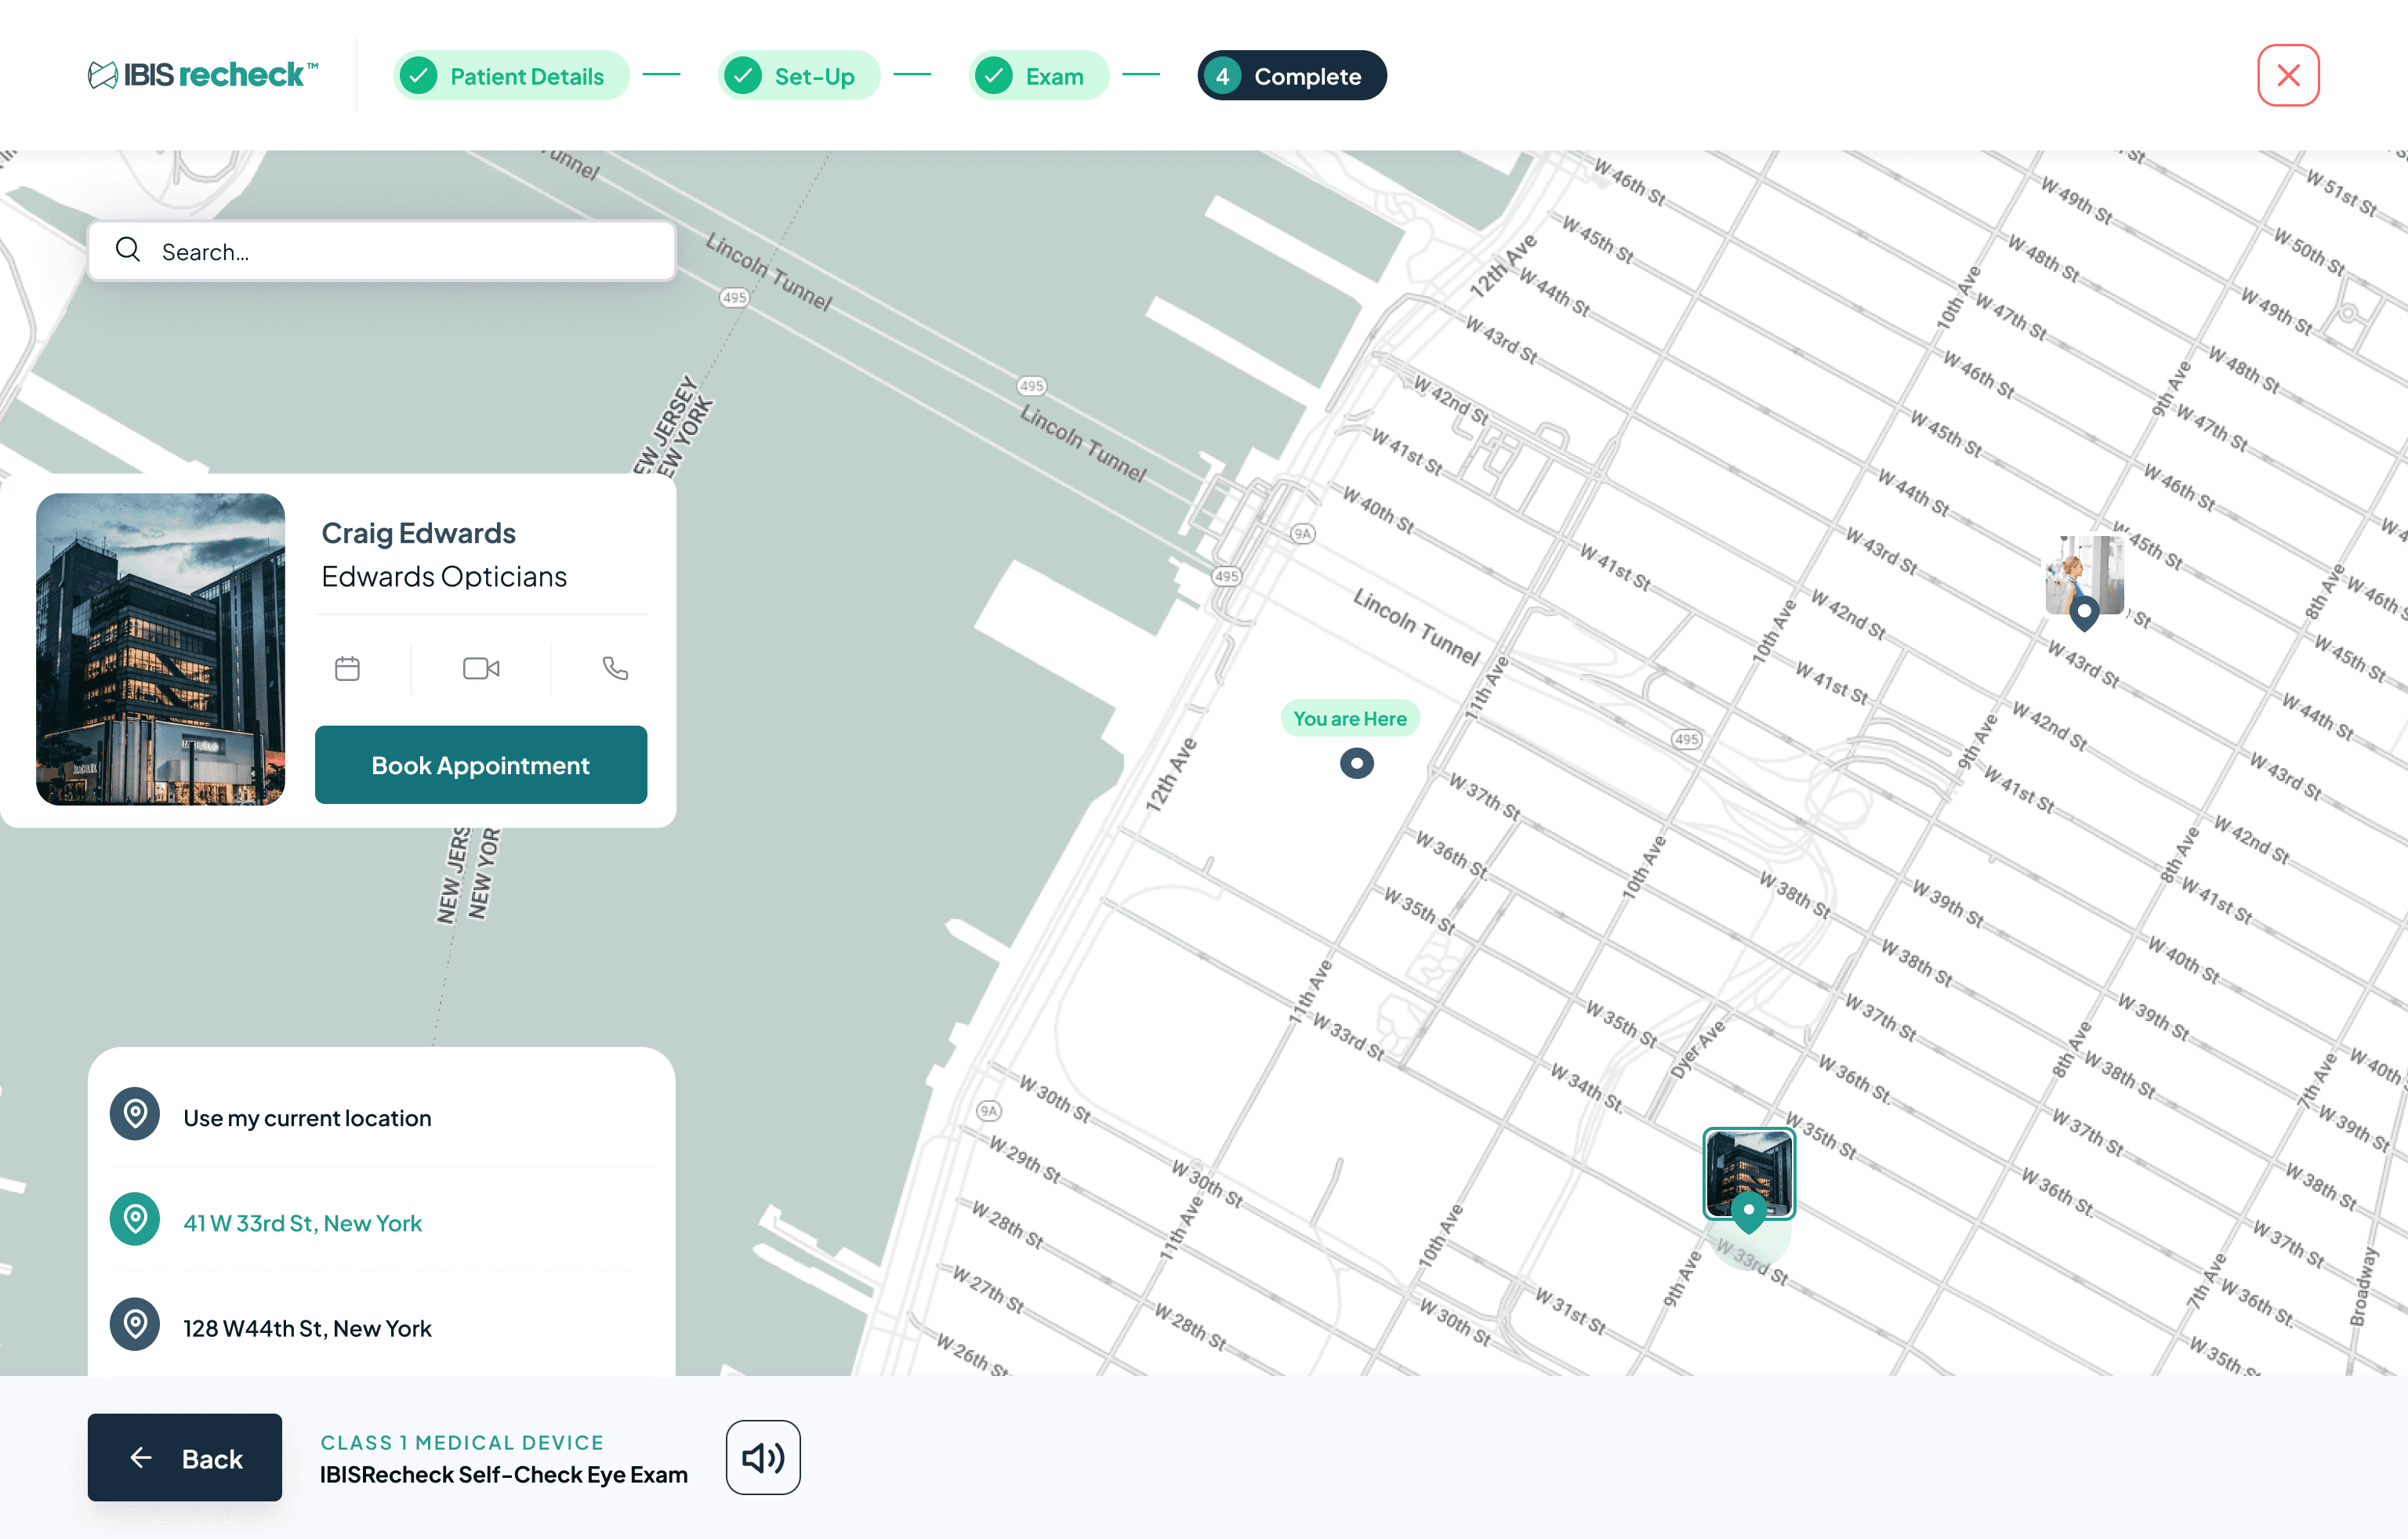The image size is (2408, 1539).
Task: Click the 'You are Here' location dot
Action: [1356, 762]
